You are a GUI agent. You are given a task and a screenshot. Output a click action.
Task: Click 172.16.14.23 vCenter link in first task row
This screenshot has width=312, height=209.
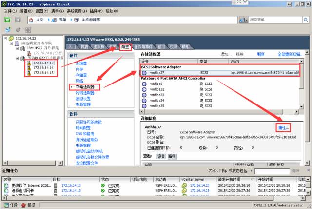point(199,185)
